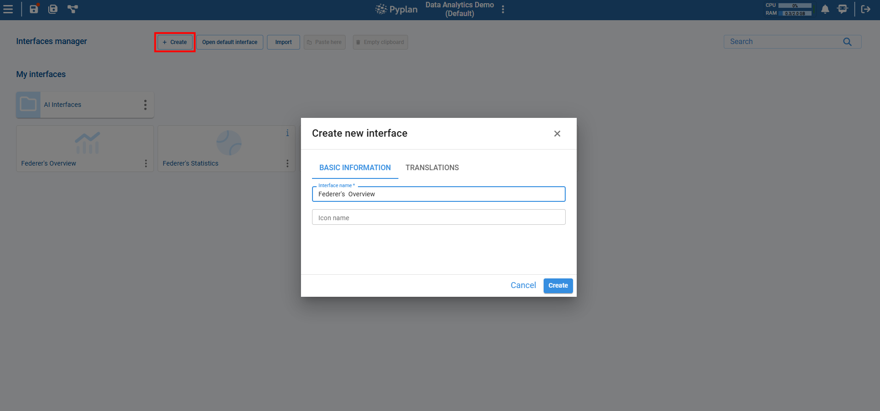Open the notifications bell
Screen dimensions: 880x411
(x=825, y=9)
